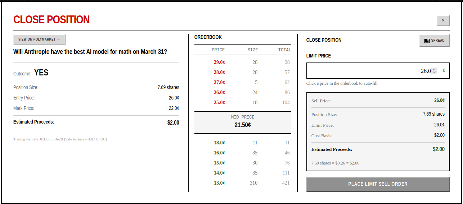Image resolution: width=463 pixels, height=204 pixels.
Task: Select the 18.0¢ bid price in orderbook
Action: (x=219, y=143)
